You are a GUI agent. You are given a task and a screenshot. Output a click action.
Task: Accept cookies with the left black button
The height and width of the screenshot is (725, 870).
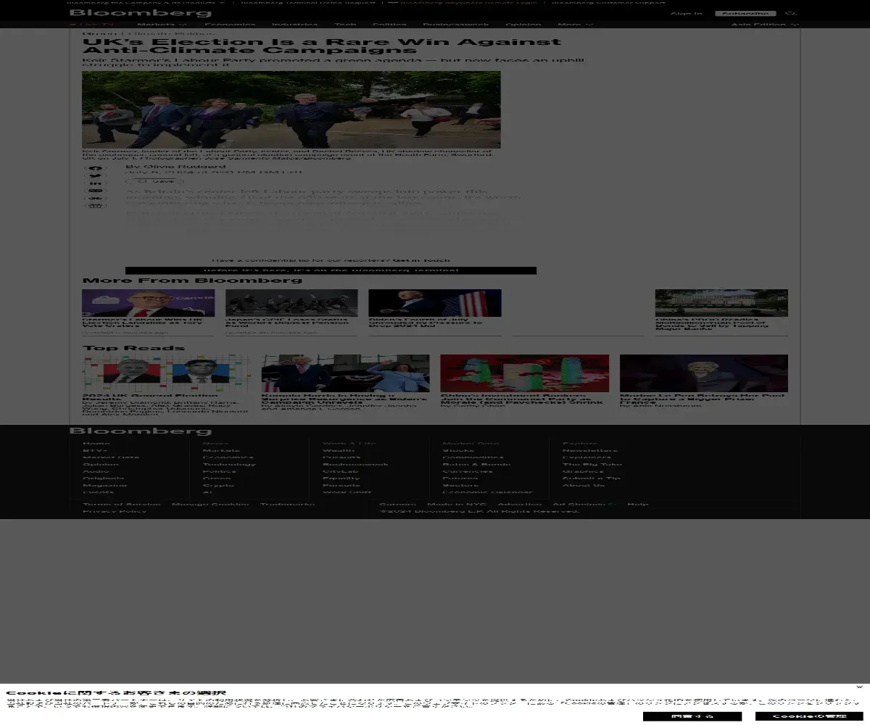[692, 716]
